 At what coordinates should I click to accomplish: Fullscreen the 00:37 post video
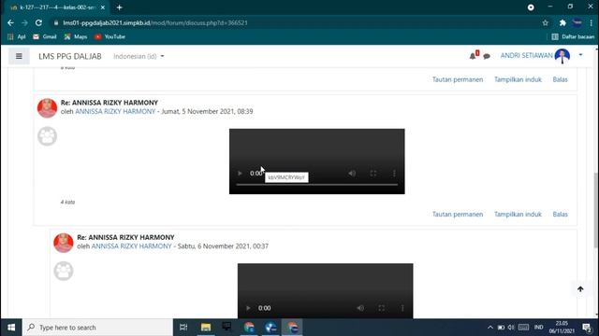point(382,308)
